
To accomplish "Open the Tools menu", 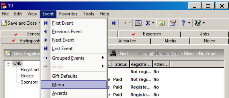I will pyautogui.click(x=88, y=14).
